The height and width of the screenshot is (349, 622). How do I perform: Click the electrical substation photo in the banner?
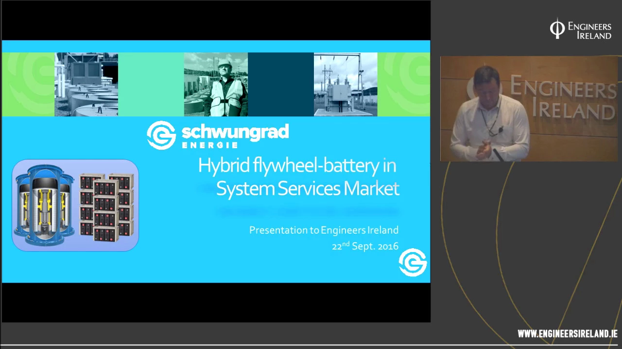[346, 84]
